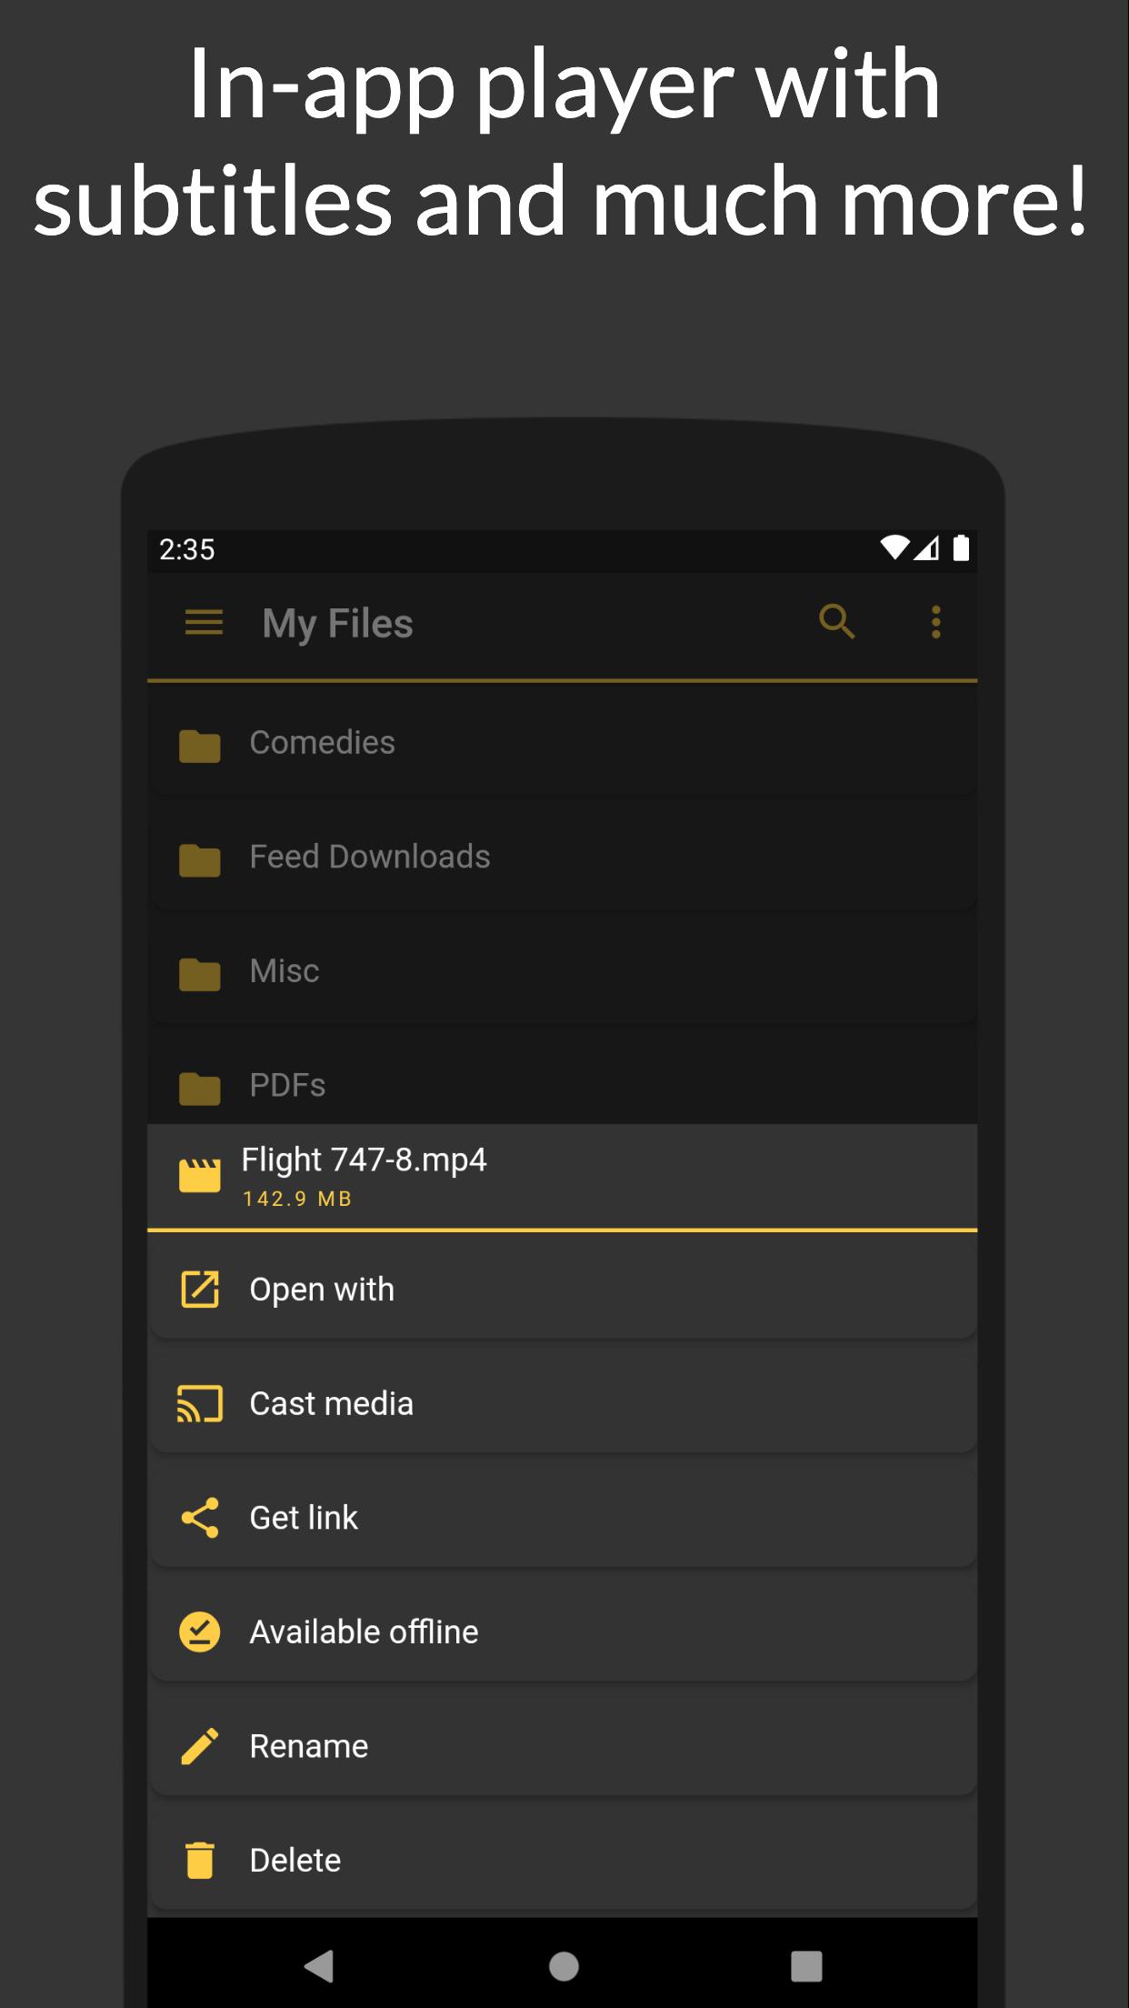The image size is (1129, 2008).
Task: Open the Misc folder
Action: click(563, 970)
